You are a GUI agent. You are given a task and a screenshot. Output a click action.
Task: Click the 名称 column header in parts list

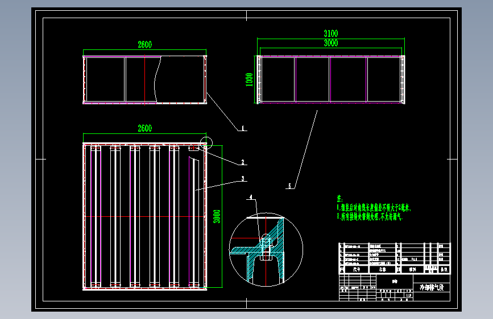pyautogui.click(x=382, y=270)
